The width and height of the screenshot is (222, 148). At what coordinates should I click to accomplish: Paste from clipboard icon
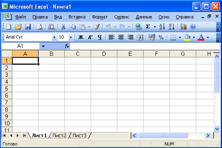[x=82, y=27]
